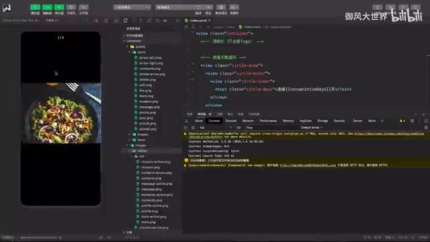Click the WeChat-style round icon in the sidebar strip

[x=165, y=21]
